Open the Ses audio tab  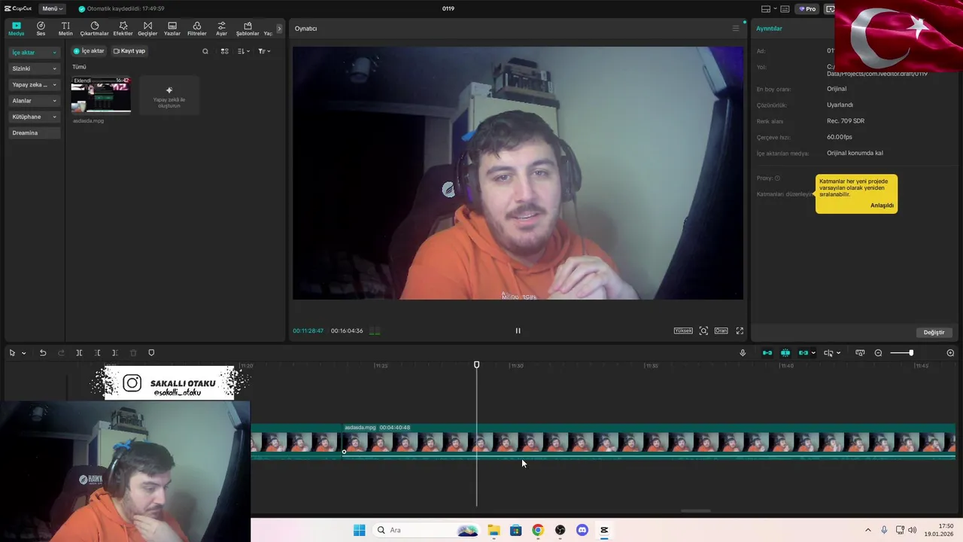coord(41,29)
